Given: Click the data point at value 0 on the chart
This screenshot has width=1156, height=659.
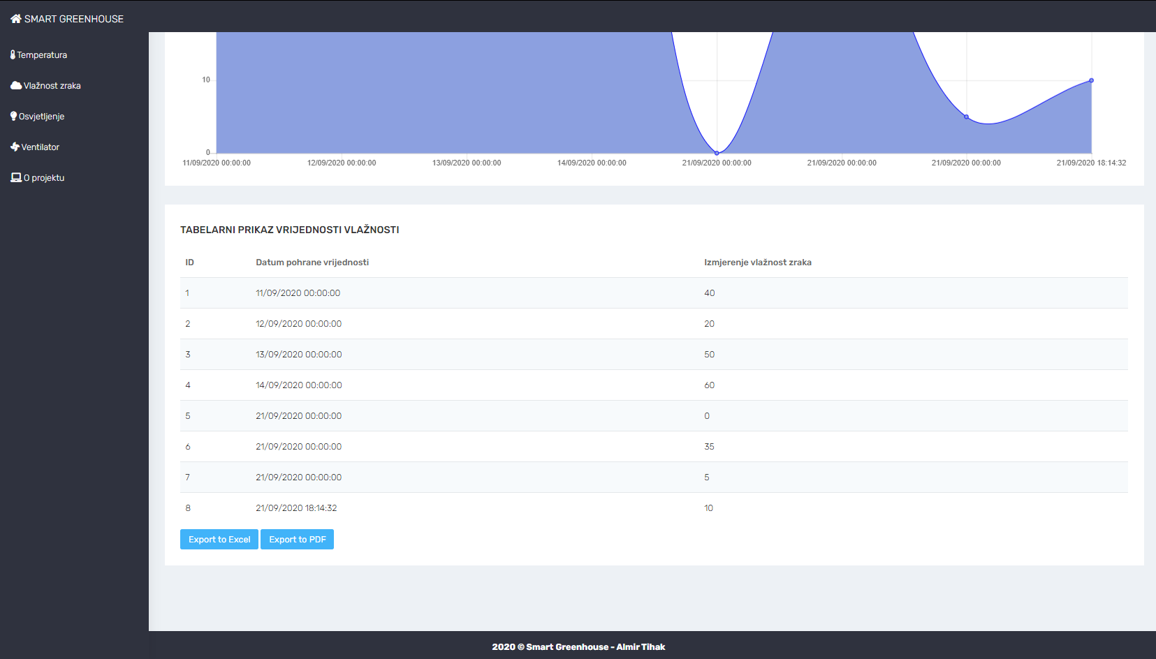Looking at the screenshot, I should tap(717, 151).
